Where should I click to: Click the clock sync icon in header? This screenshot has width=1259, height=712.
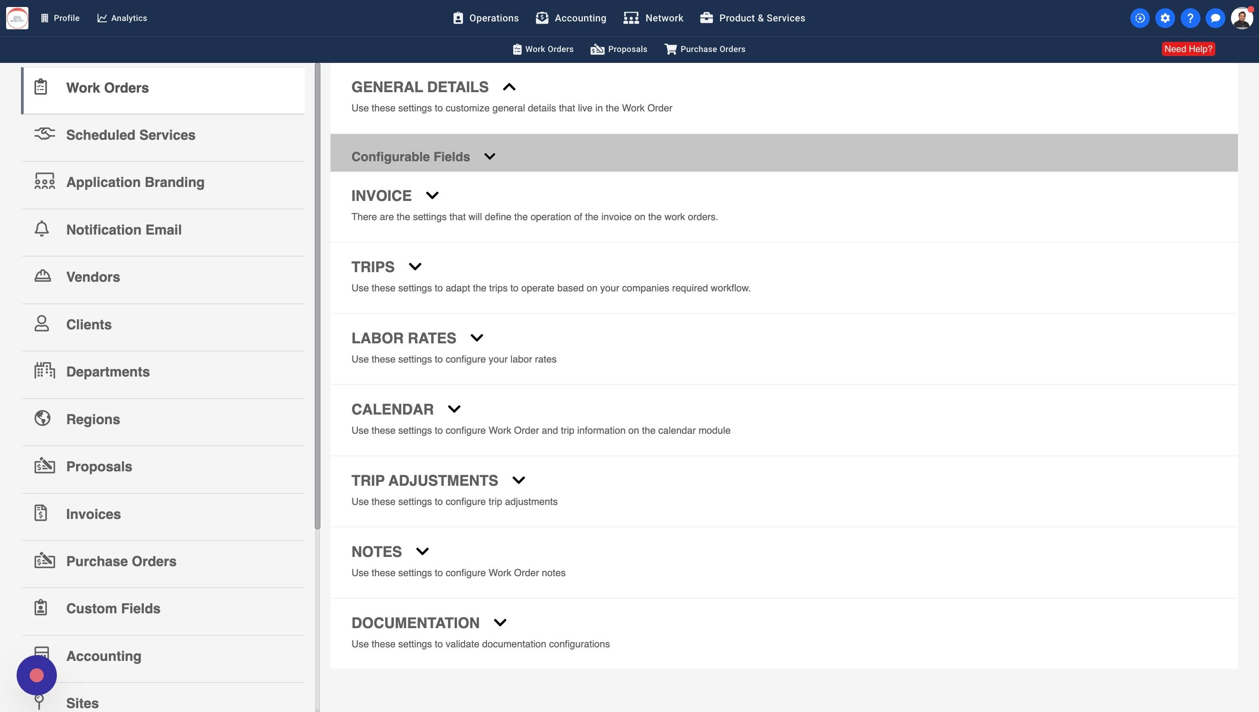pos(1140,18)
